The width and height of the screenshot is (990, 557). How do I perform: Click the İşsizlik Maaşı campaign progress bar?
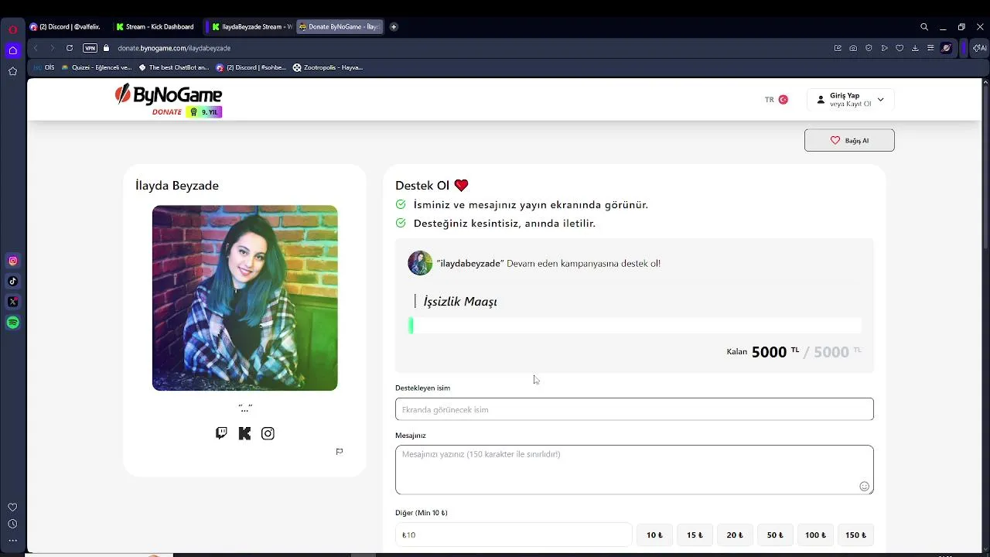(634, 326)
